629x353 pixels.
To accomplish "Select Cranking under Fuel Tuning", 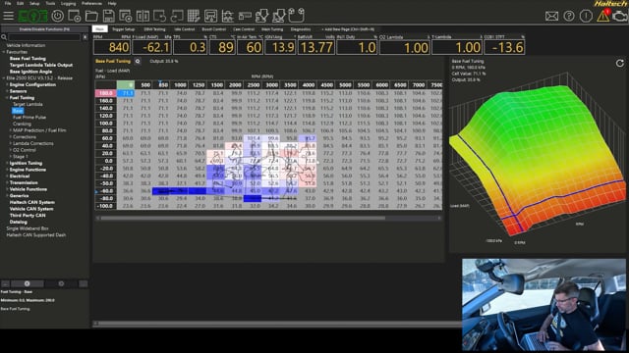I will [22, 125].
